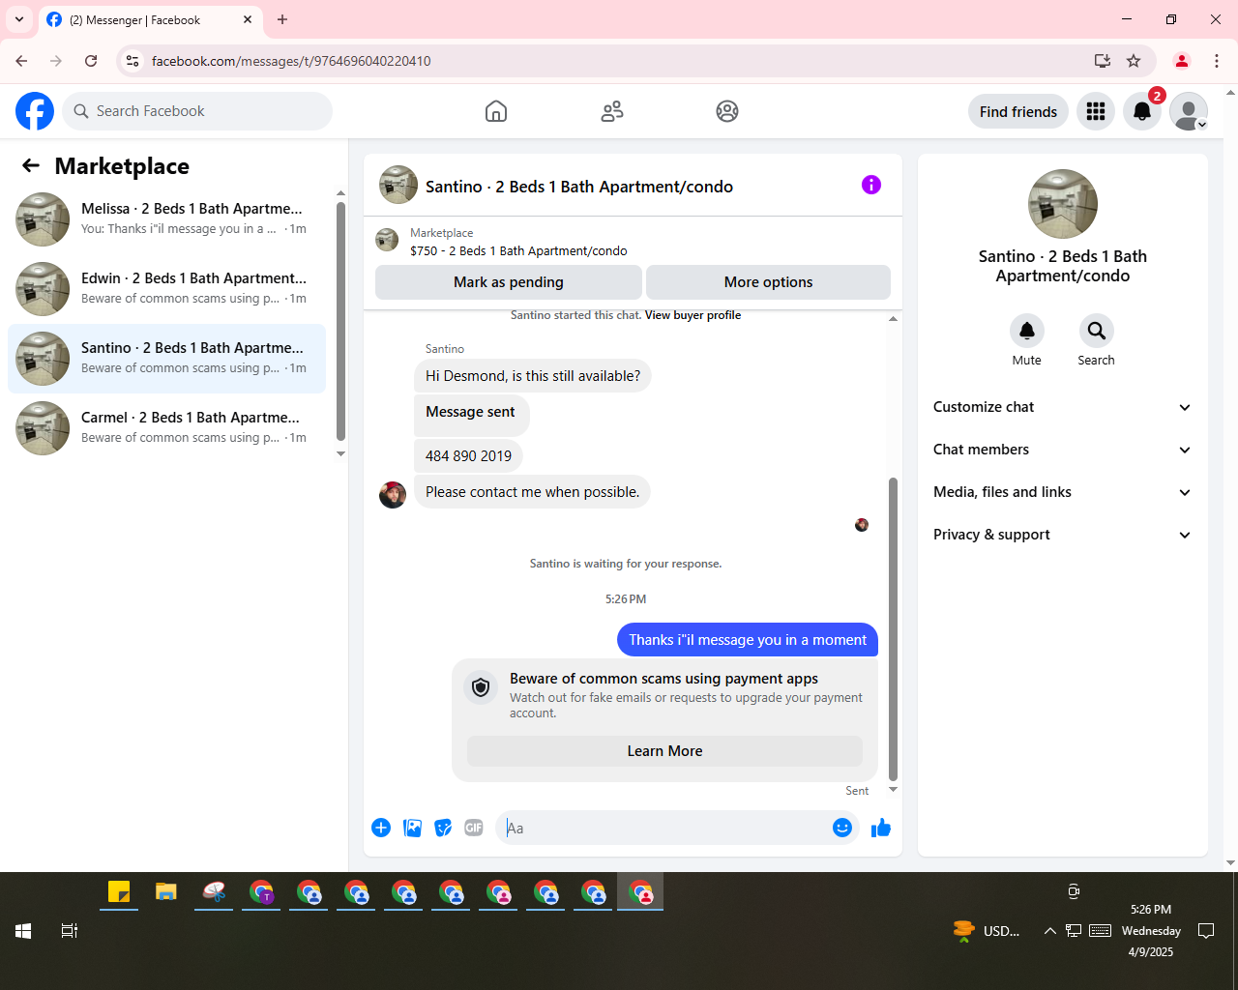
Task: Click the phone number 484 890 2019 message
Action: [x=469, y=456]
